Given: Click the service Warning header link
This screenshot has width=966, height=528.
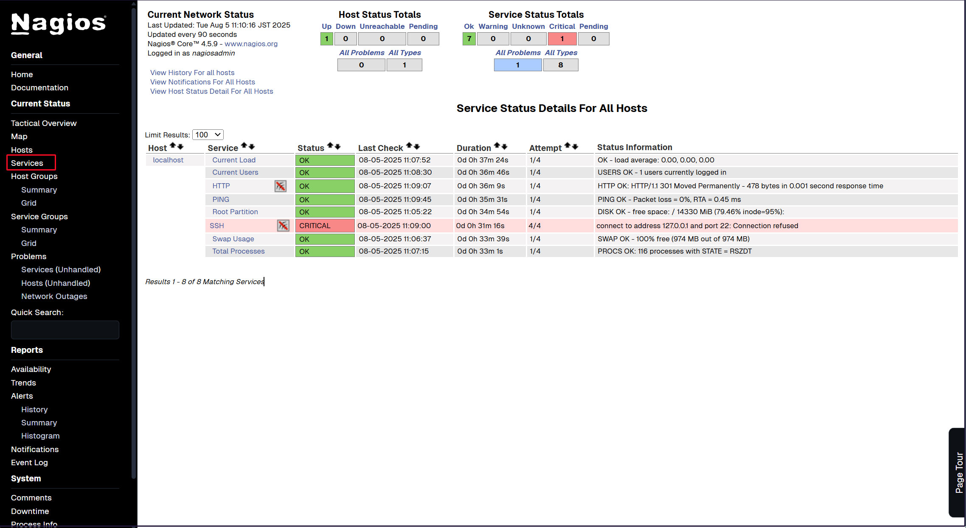Looking at the screenshot, I should tap(493, 26).
